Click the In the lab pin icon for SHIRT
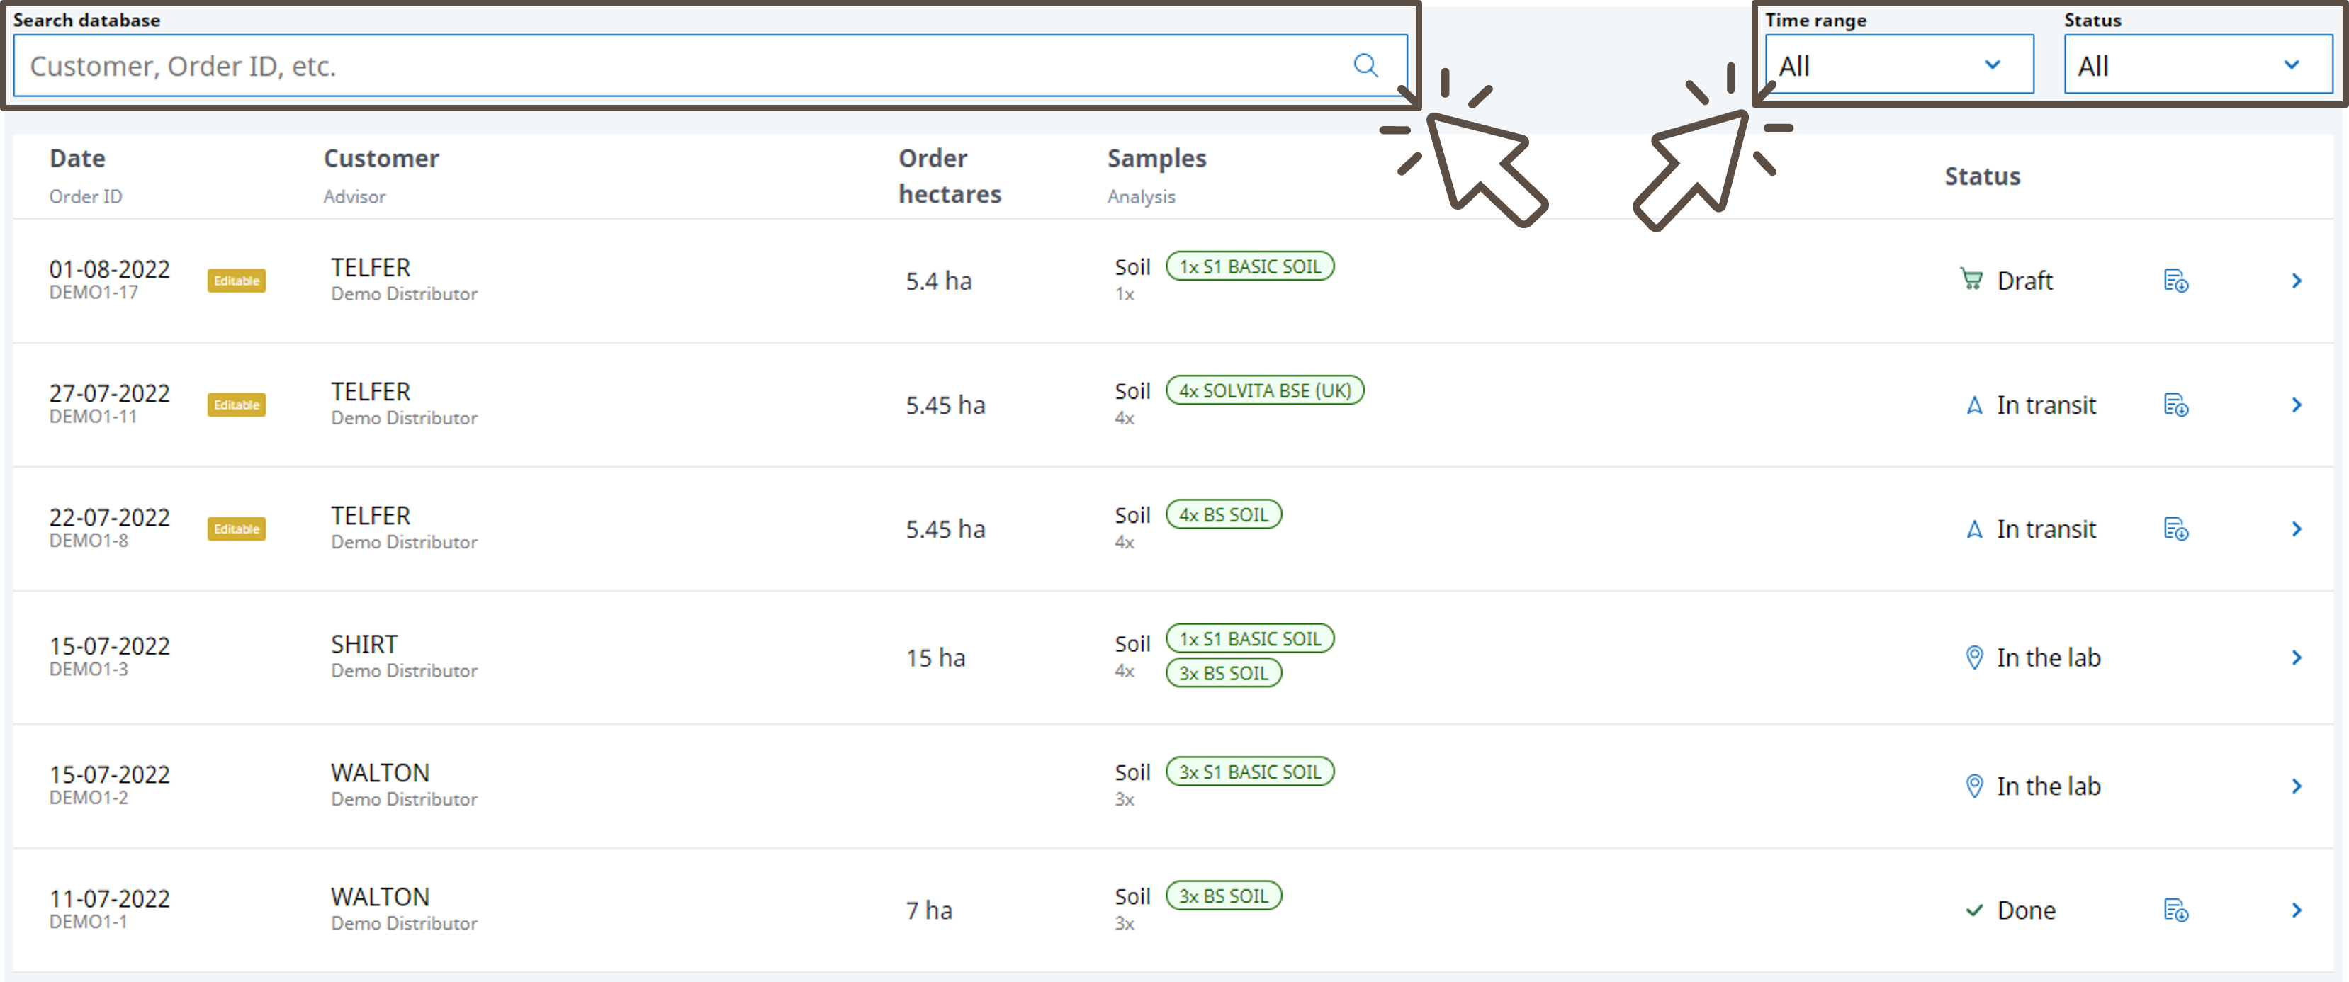The image size is (2349, 982). [1973, 658]
